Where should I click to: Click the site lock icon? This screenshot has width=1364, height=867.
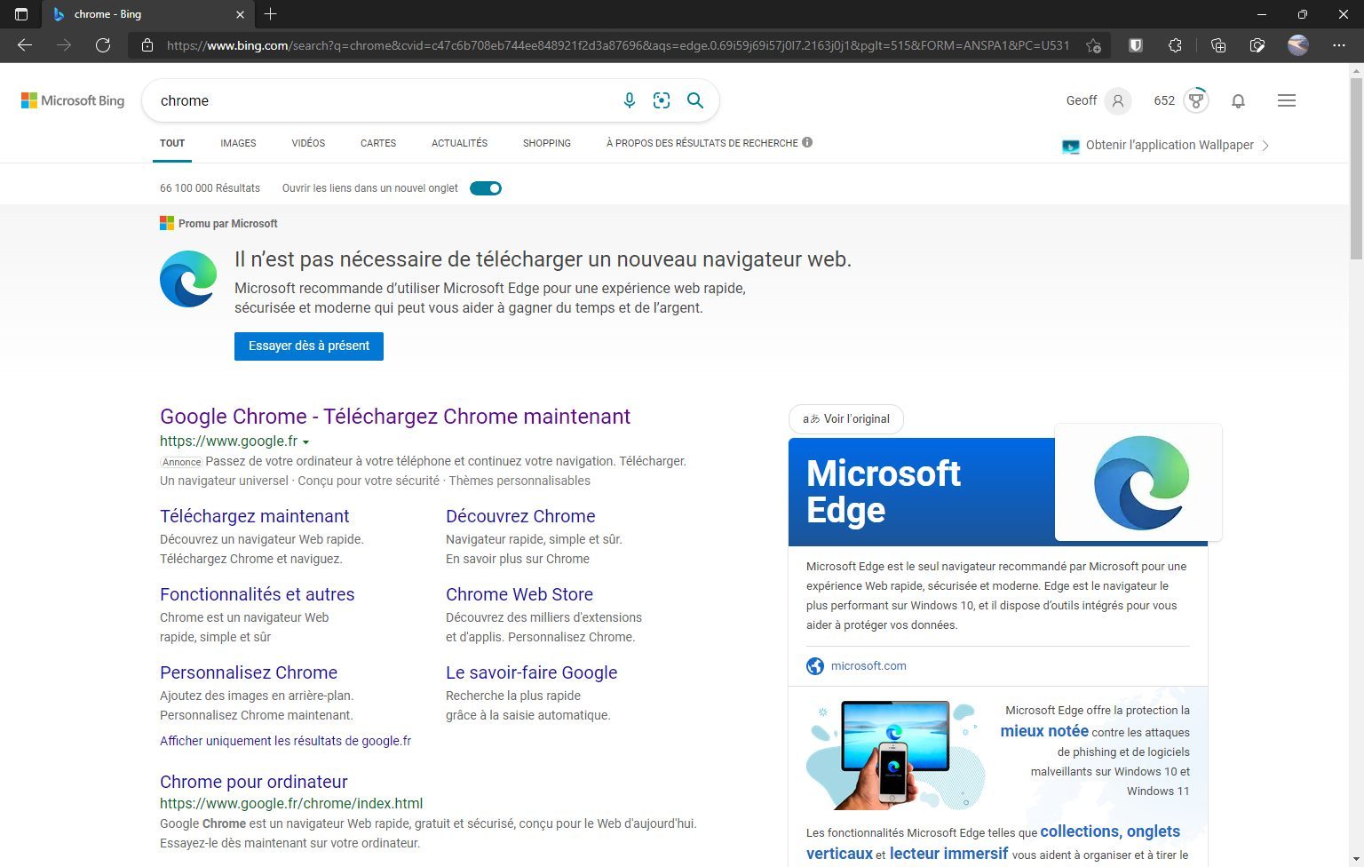point(147,45)
